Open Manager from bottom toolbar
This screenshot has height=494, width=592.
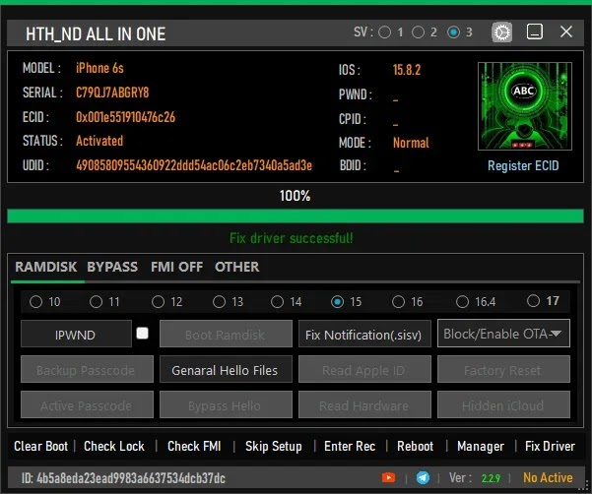[x=481, y=447]
